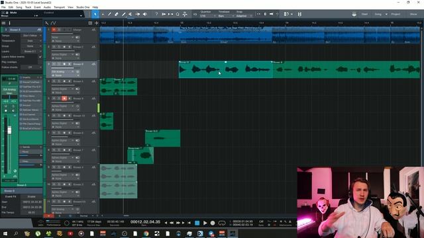The image size is (424, 238).
Task: Select the Bend tool
Action: click(138, 14)
